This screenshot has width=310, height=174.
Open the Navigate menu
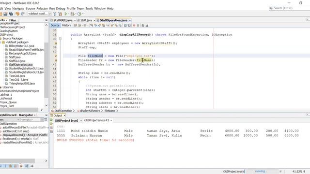click(x=18, y=9)
